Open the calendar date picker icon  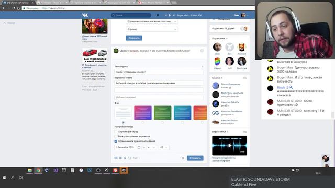click(139, 147)
